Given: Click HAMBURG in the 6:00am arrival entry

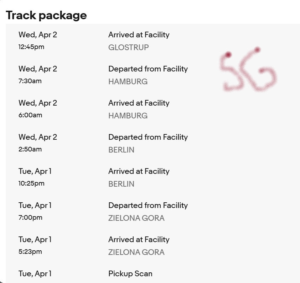Looking at the screenshot, I should (x=128, y=116).
